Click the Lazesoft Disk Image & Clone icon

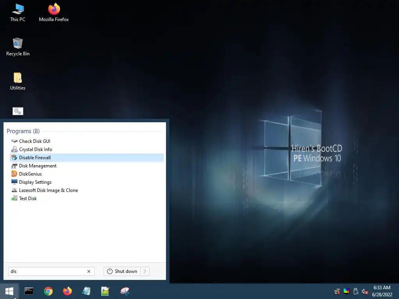point(14,190)
